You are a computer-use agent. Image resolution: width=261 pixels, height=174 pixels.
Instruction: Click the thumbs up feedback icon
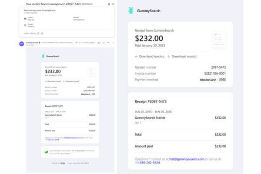(38, 33)
